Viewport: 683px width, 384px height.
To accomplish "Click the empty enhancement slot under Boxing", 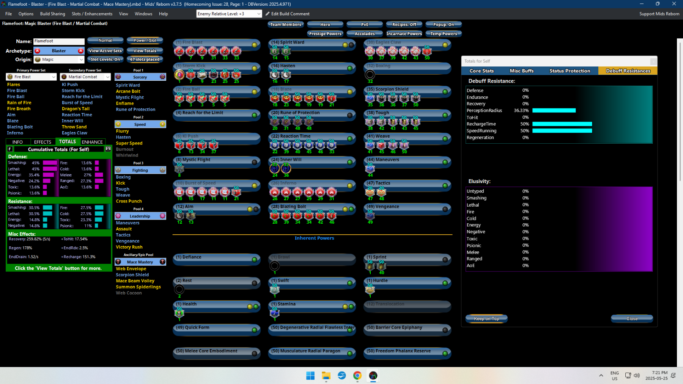I will point(370,75).
